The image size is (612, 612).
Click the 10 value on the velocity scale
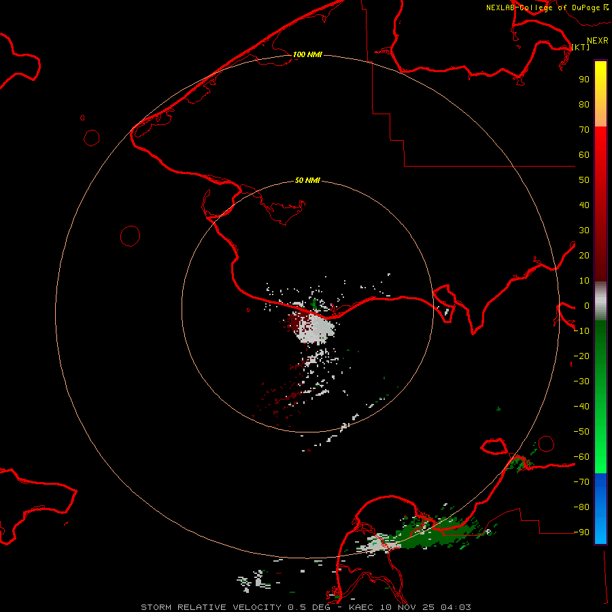click(584, 281)
